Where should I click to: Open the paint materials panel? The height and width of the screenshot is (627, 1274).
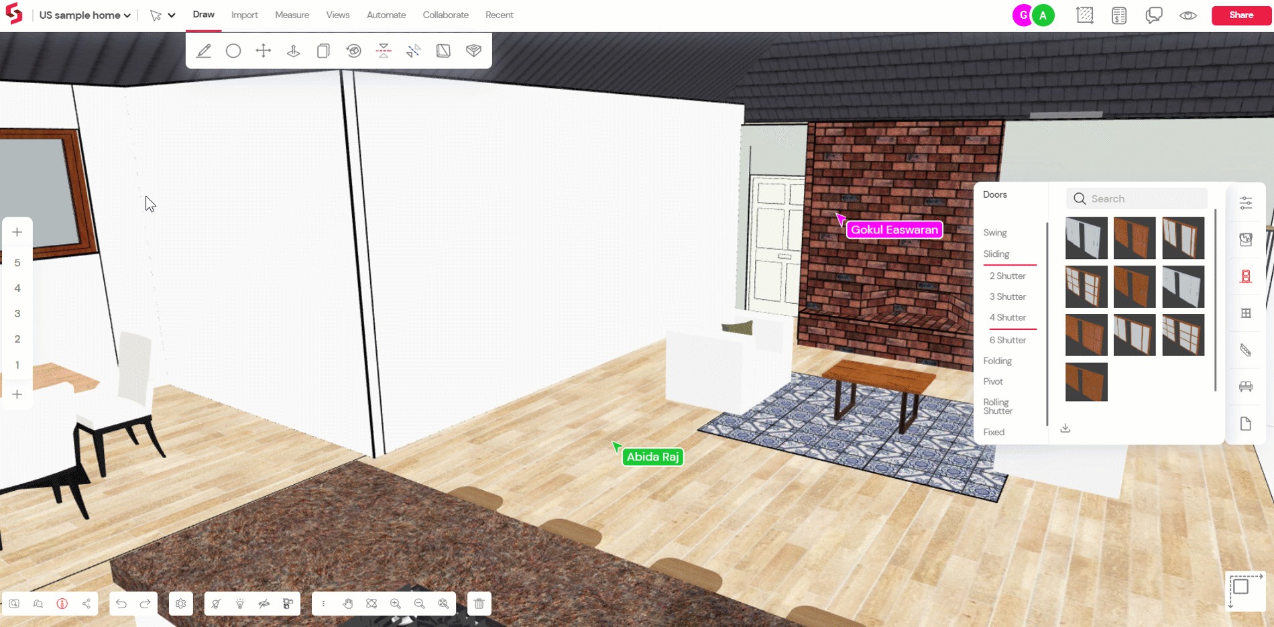click(1246, 239)
